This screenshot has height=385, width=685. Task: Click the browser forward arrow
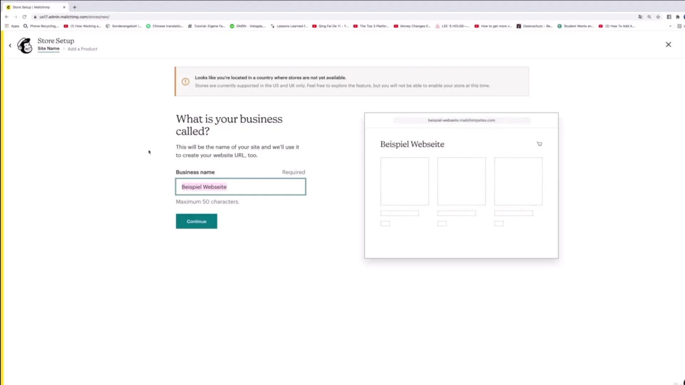point(15,17)
